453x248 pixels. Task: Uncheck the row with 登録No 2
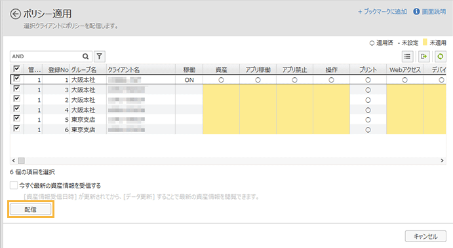[x=17, y=99]
